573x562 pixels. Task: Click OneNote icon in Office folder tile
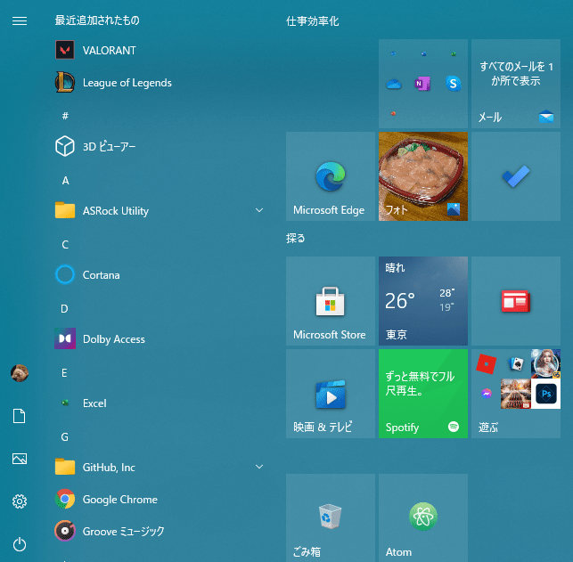click(x=422, y=84)
